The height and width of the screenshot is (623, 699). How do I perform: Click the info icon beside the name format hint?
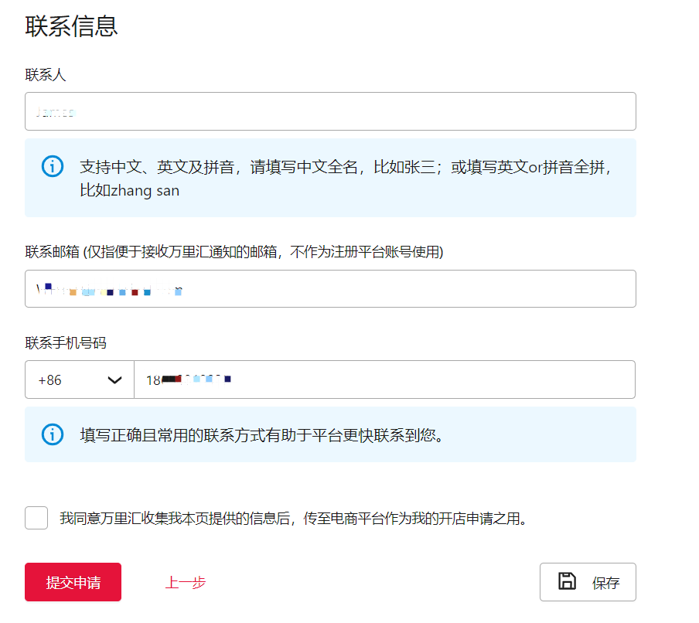53,166
